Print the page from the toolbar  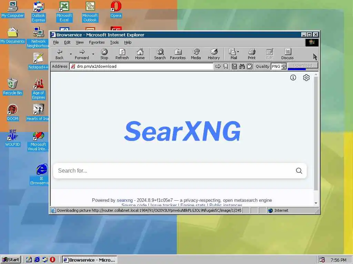(x=252, y=54)
